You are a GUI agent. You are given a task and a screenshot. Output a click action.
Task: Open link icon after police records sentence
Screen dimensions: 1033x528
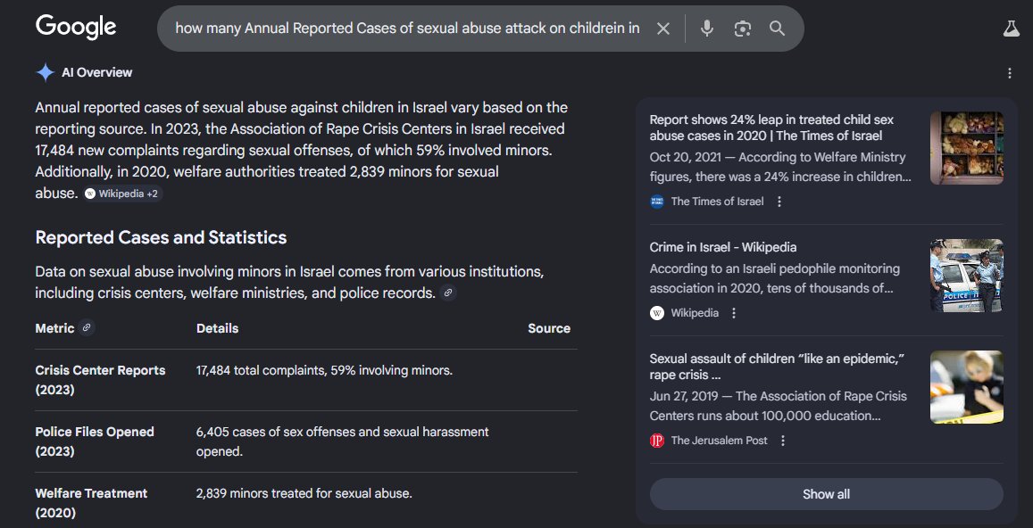448,293
